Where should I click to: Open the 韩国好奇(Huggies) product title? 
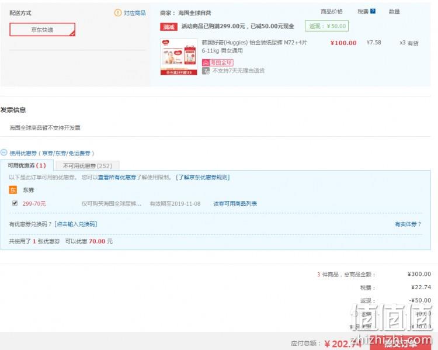pos(254,46)
